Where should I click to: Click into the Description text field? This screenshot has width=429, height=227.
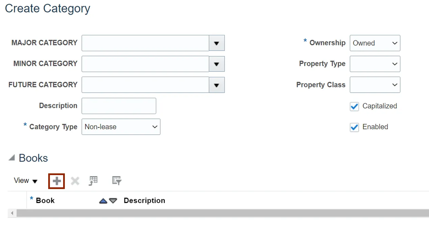click(119, 106)
